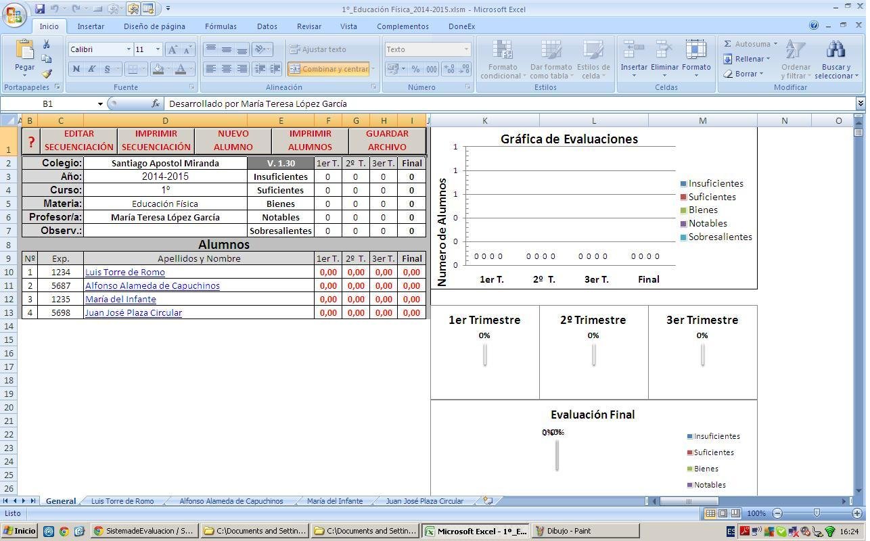The height and width of the screenshot is (541, 870).
Task: Open the Diseño de página tab
Action: 154,26
